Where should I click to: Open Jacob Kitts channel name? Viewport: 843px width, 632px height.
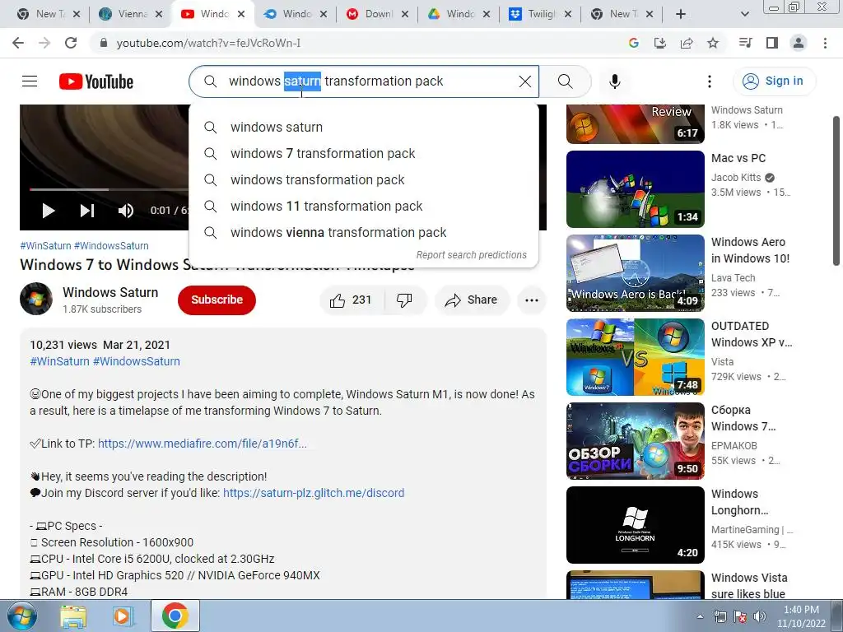[x=736, y=178]
